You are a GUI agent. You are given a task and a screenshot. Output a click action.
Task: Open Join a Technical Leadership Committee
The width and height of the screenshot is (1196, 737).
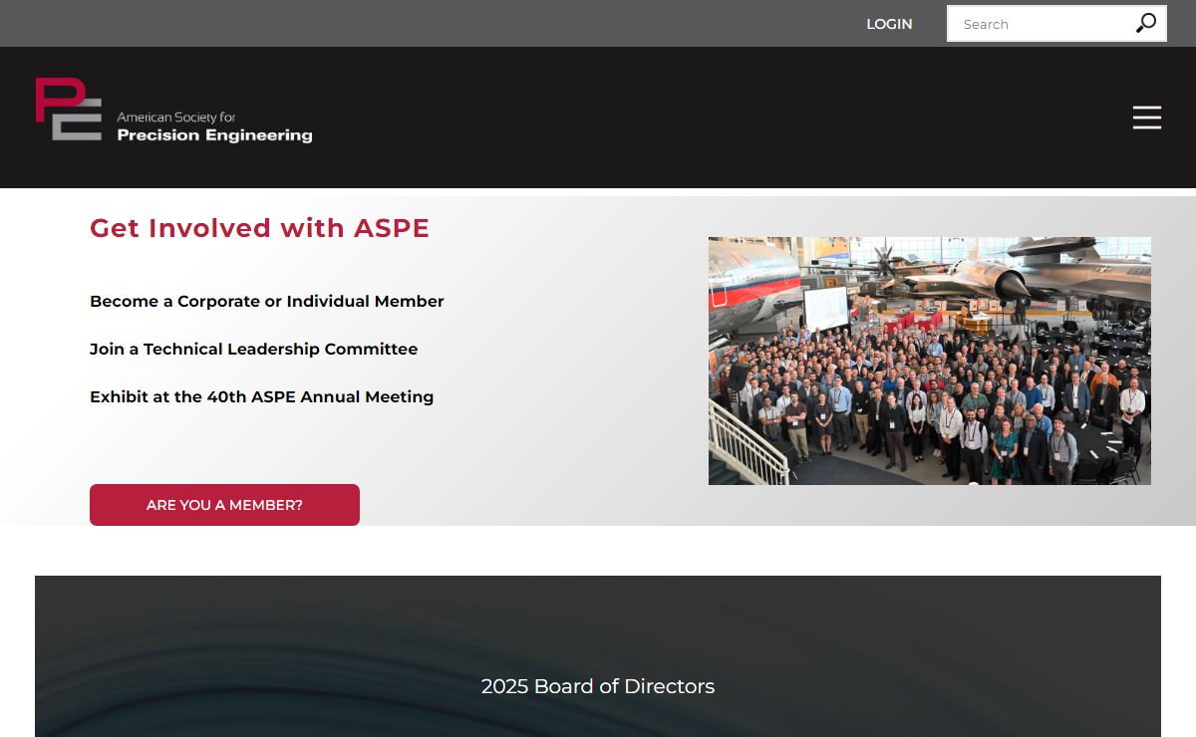254,349
